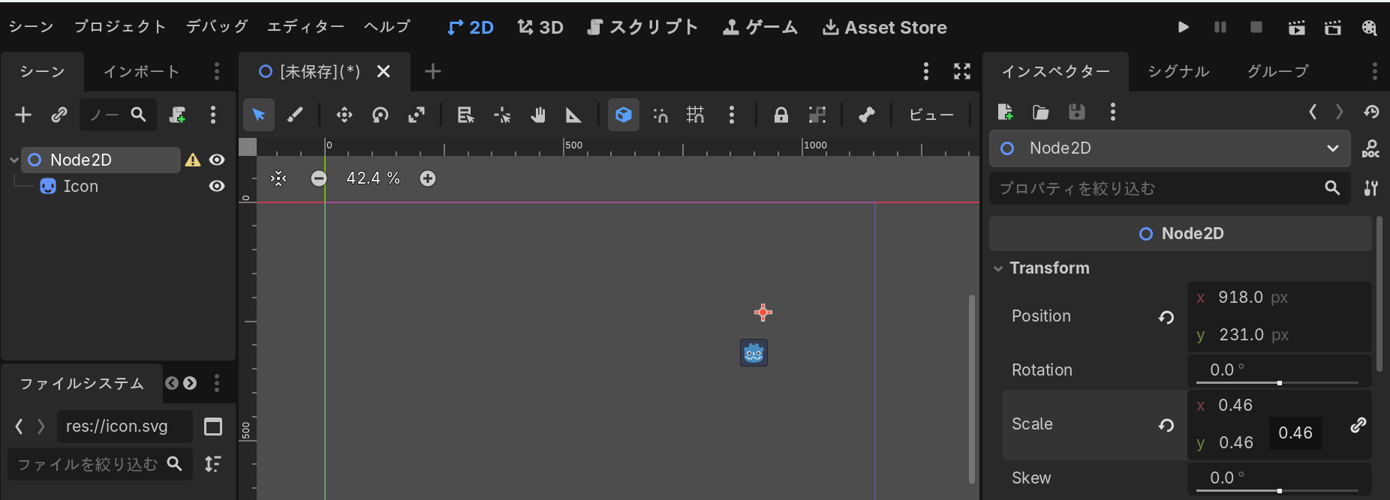The image size is (1390, 500).
Task: Show Node2D configuration warning
Action: 193,160
